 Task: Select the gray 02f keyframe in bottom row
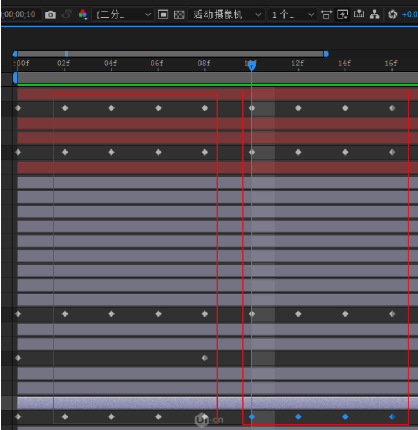point(65,417)
